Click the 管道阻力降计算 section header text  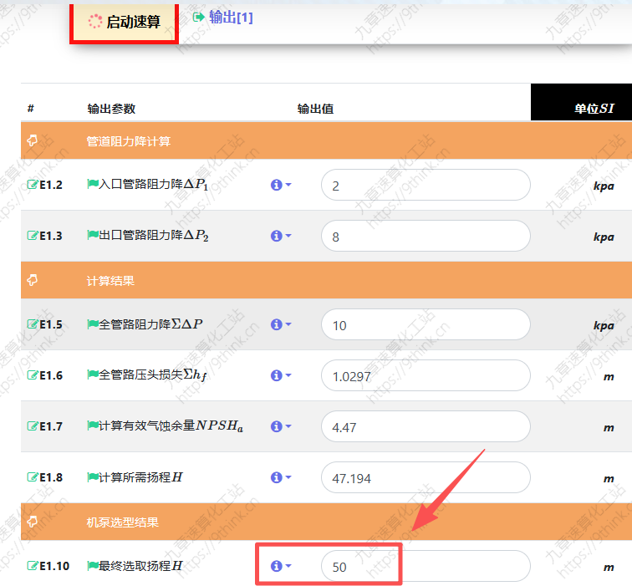click(x=129, y=141)
